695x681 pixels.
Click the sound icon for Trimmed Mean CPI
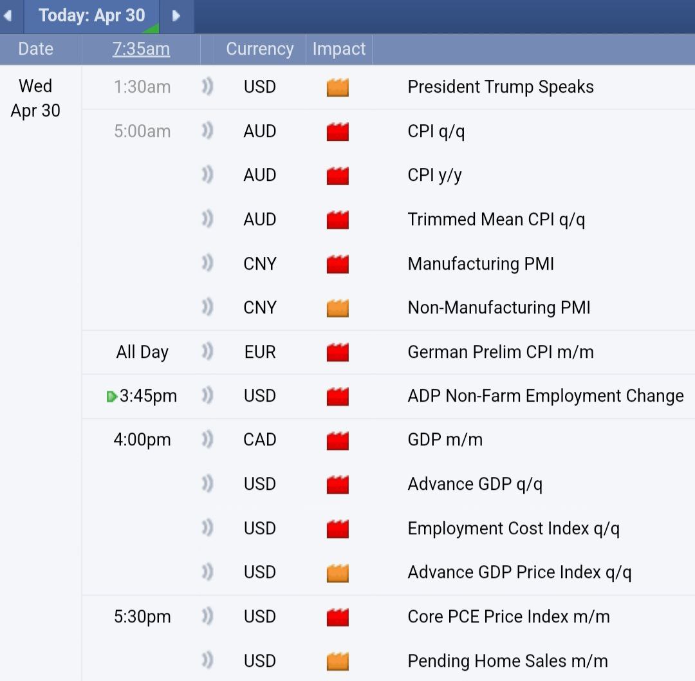(x=207, y=219)
